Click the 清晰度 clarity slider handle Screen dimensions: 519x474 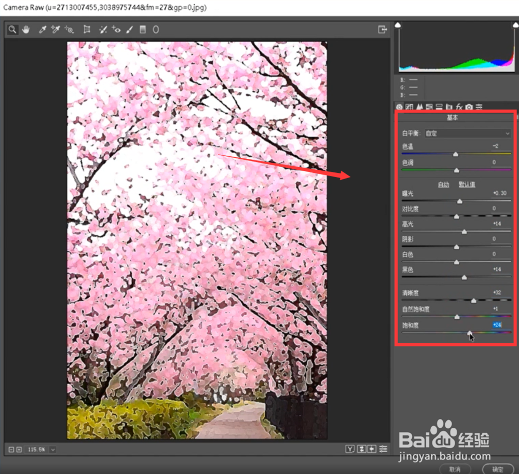point(474,301)
